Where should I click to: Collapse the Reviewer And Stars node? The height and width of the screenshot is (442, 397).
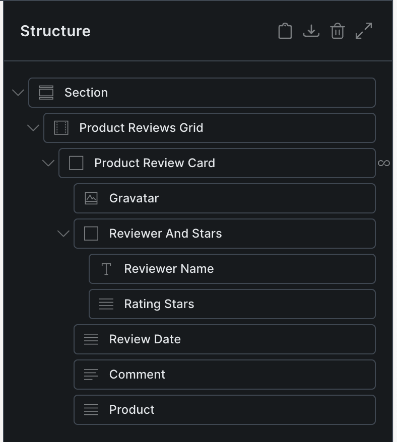click(63, 234)
